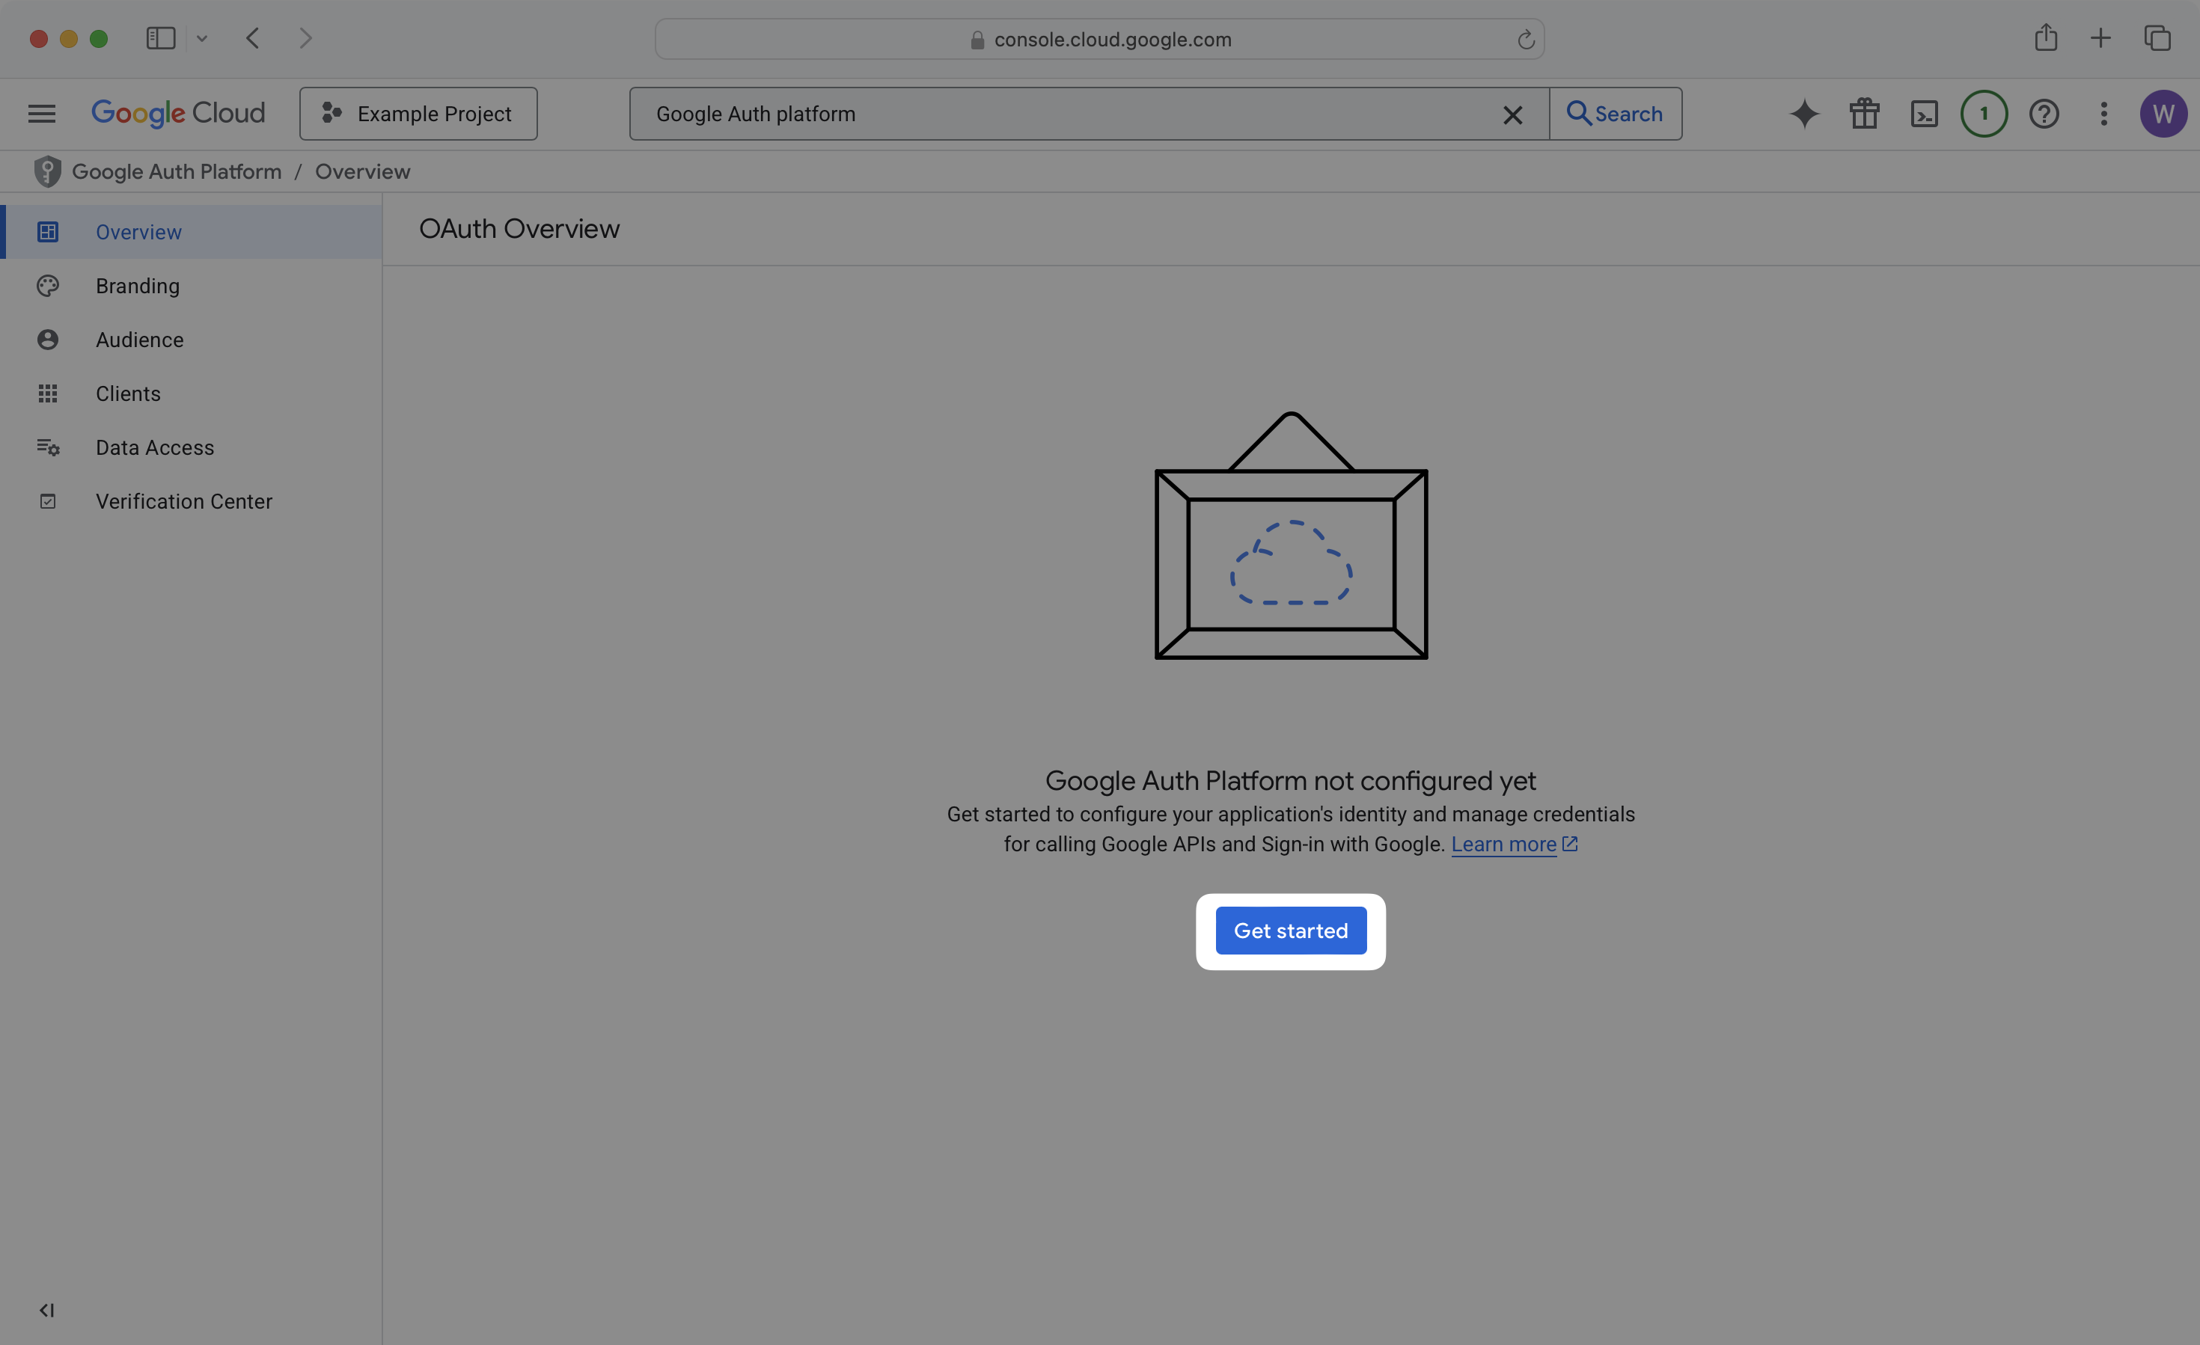
Task: Open the more options three-dot menu
Action: [2103, 114]
